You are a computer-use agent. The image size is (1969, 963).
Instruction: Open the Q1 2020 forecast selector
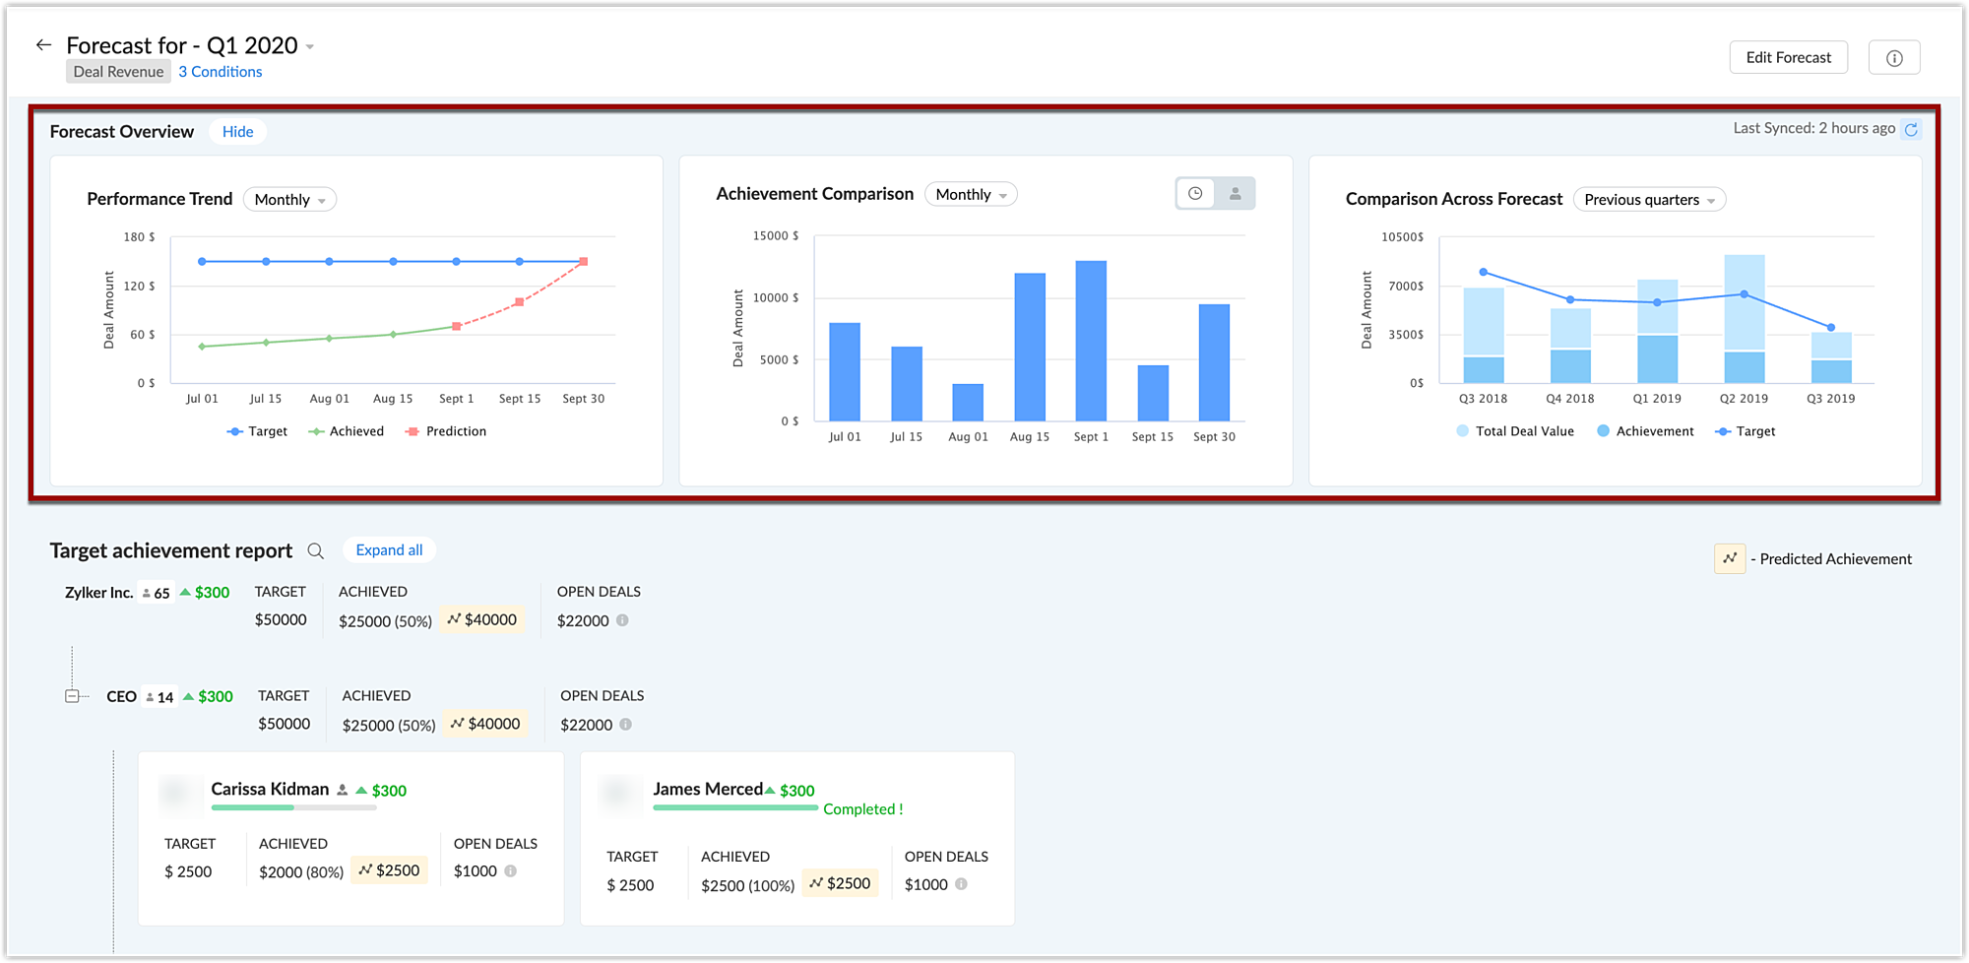[x=310, y=45]
